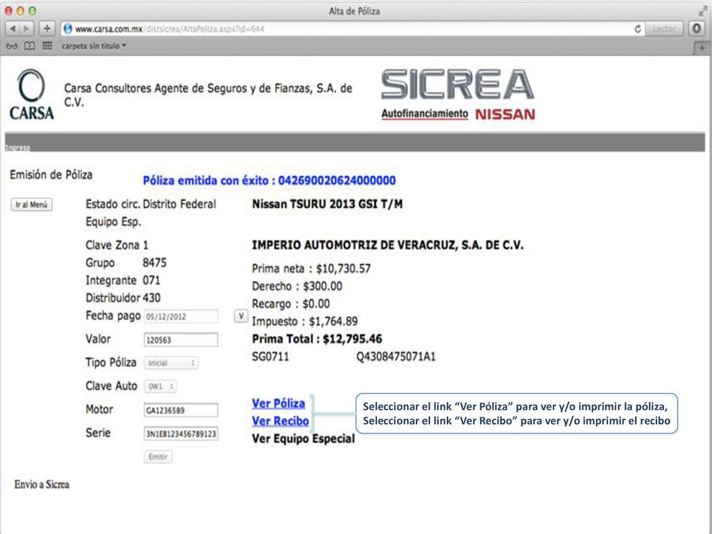The height and width of the screenshot is (534, 712).
Task: Click the code Q4308475071A1
Action: pos(396,357)
